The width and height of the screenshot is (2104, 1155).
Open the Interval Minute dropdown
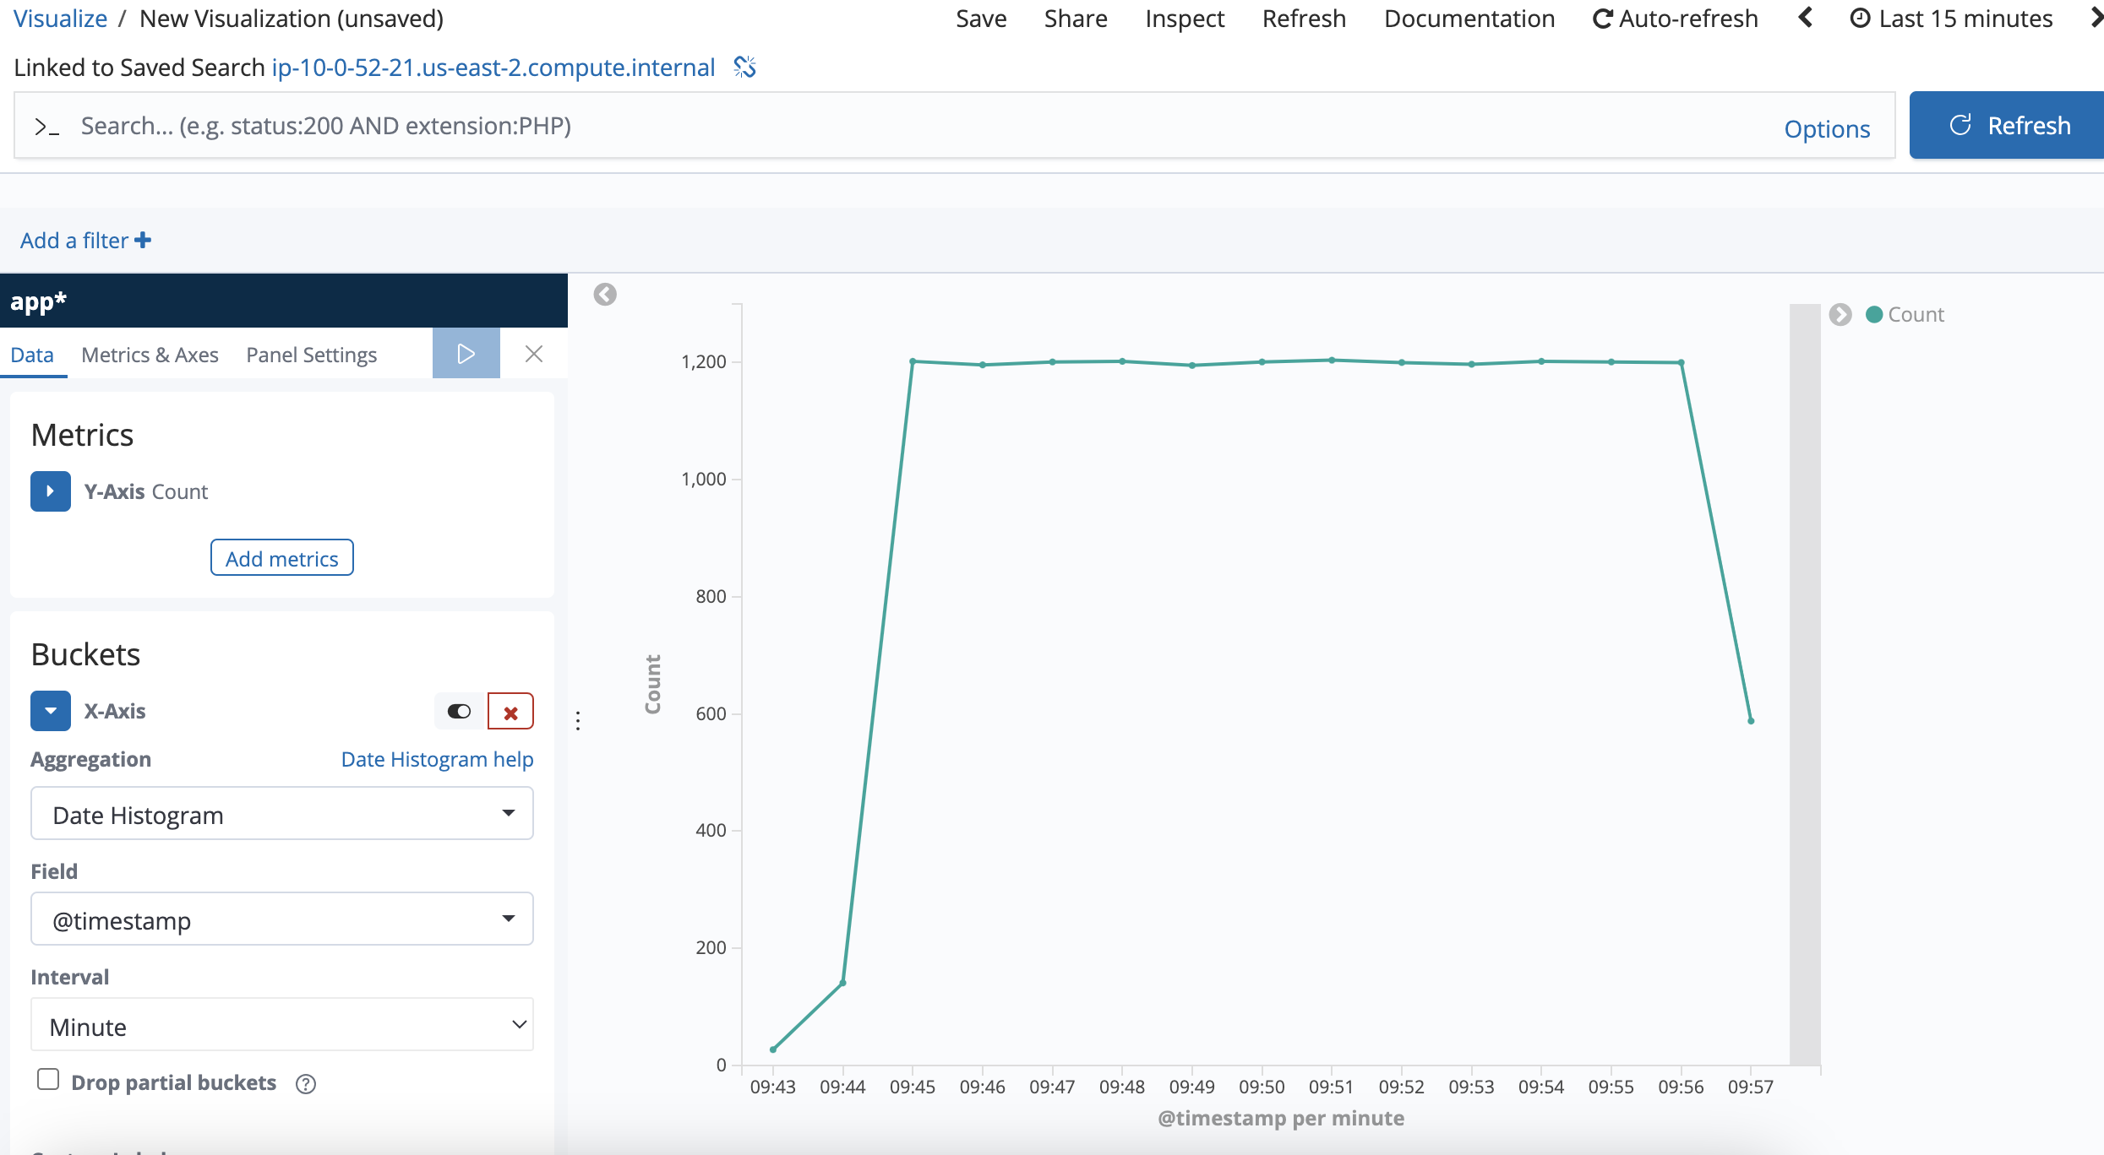point(281,1025)
